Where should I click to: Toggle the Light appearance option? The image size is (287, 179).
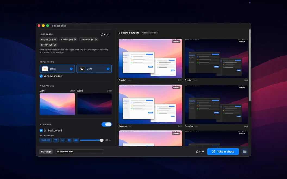point(57,69)
